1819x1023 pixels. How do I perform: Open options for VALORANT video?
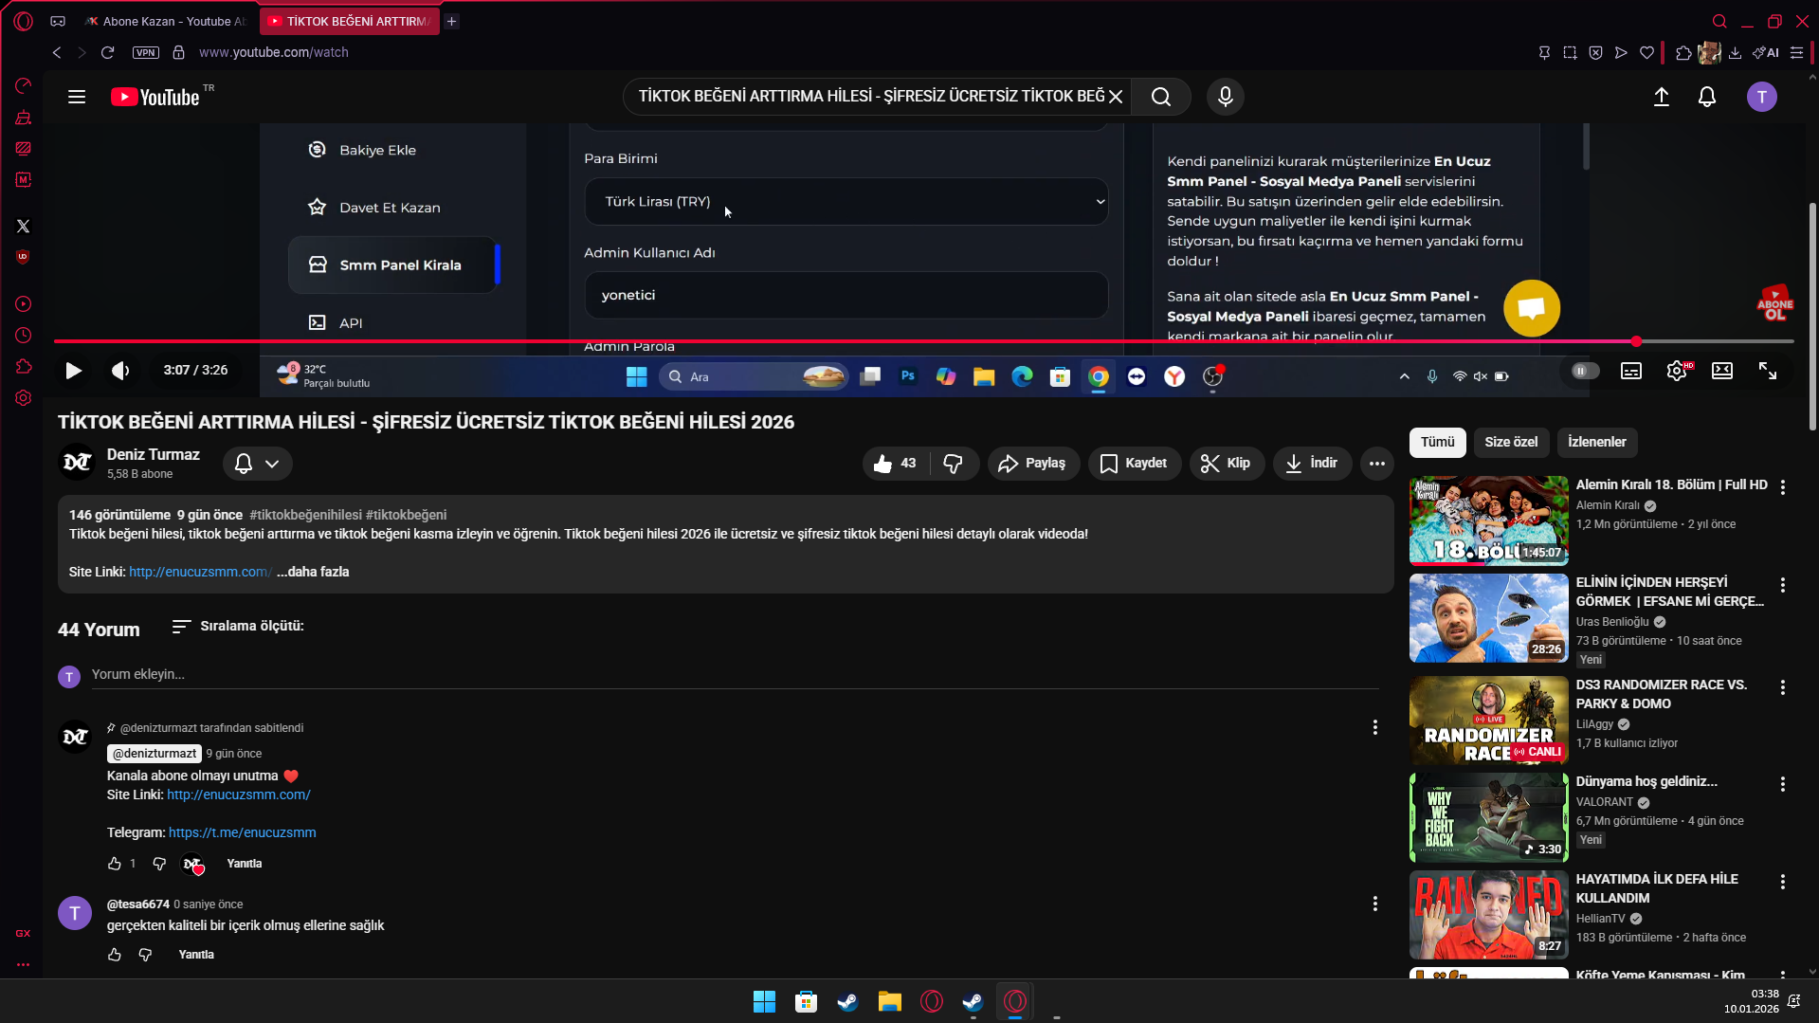click(x=1783, y=784)
